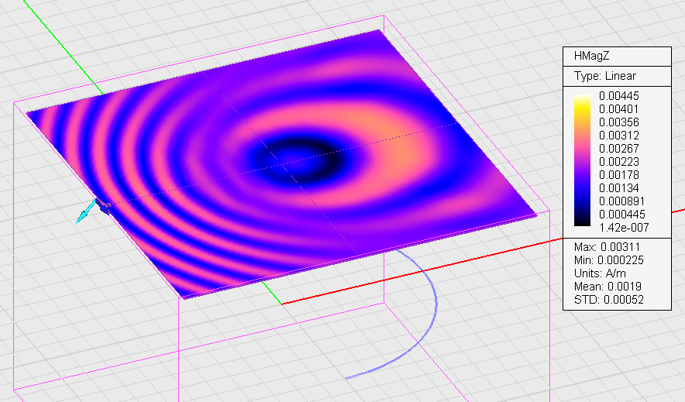Image resolution: width=685 pixels, height=402 pixels.
Task: Click the 0.00445 legend maximum value
Action: click(x=618, y=96)
